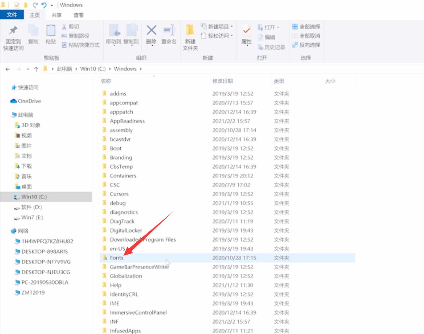This screenshot has height=334, width=424.
Task: Expand the chevron after Windows in address bar
Action: click(x=141, y=69)
